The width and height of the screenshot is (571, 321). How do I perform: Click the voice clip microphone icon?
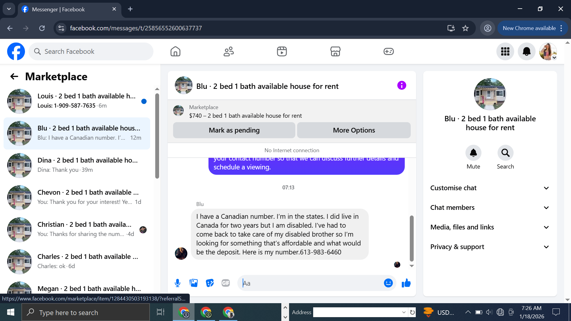[178, 283]
